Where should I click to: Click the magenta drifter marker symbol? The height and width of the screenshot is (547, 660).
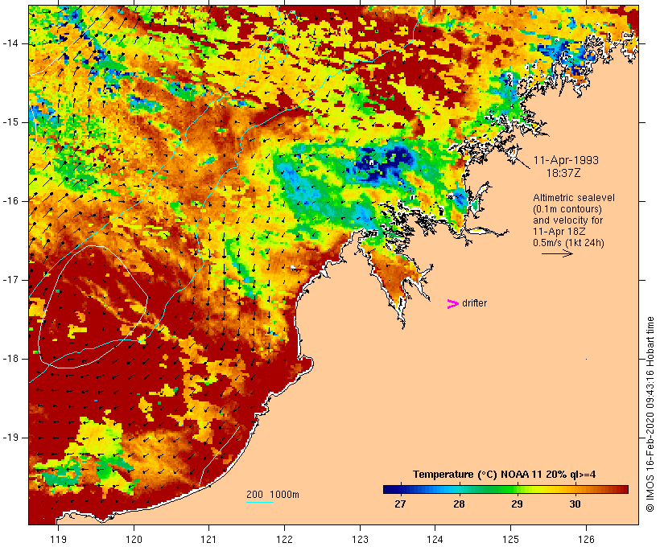(452, 304)
